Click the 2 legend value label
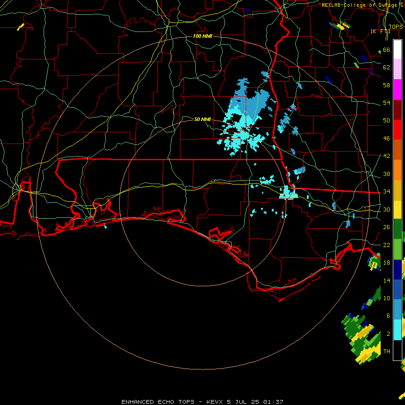Image resolution: width=405 pixels, height=405 pixels. pyautogui.click(x=388, y=334)
